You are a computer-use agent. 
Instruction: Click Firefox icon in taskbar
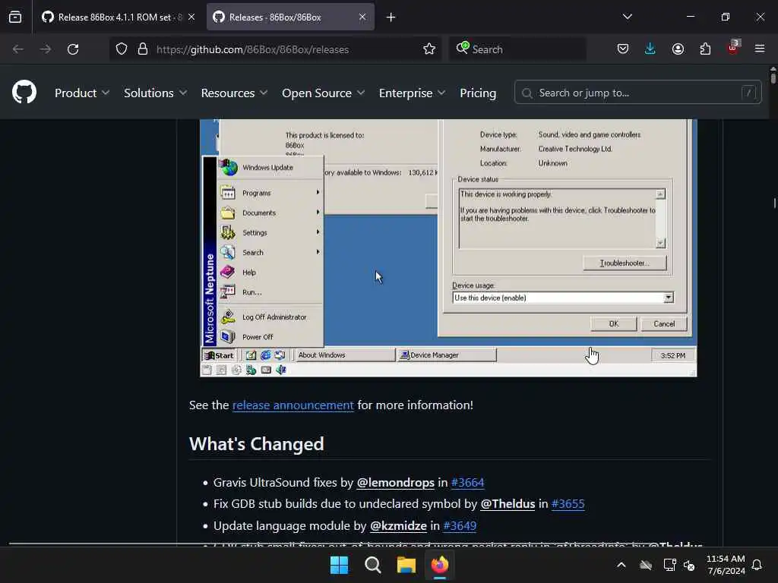point(440,565)
